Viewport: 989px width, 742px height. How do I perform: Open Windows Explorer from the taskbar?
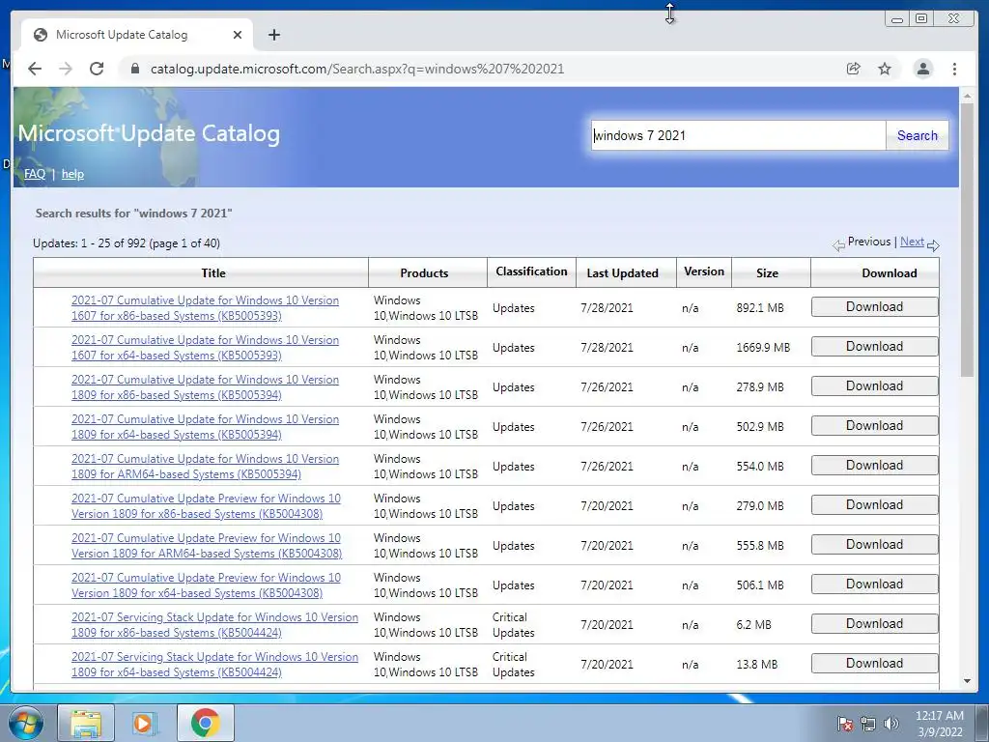tap(86, 723)
